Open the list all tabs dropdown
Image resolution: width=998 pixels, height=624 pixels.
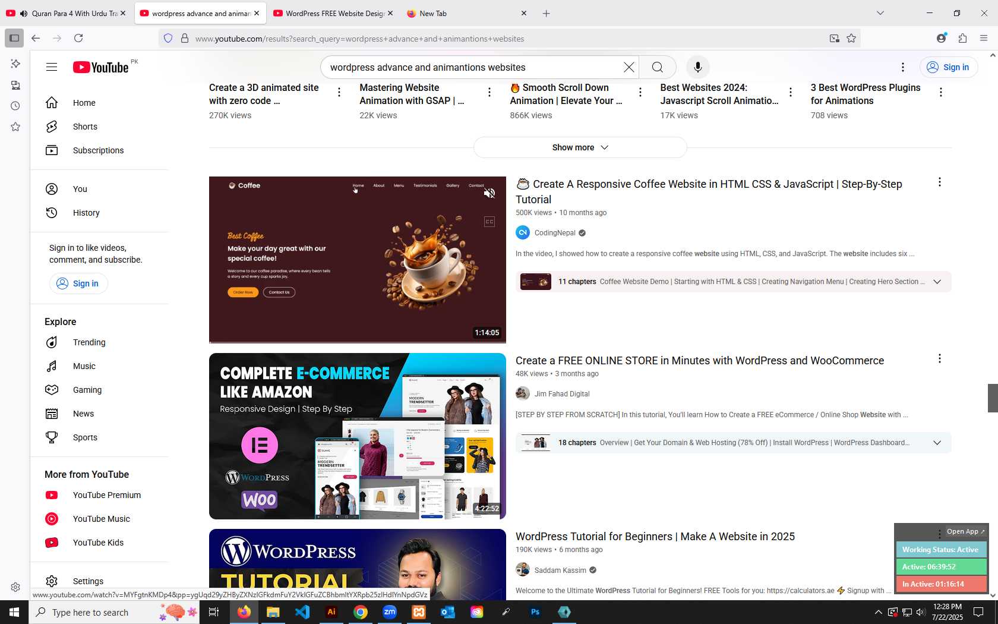click(880, 13)
